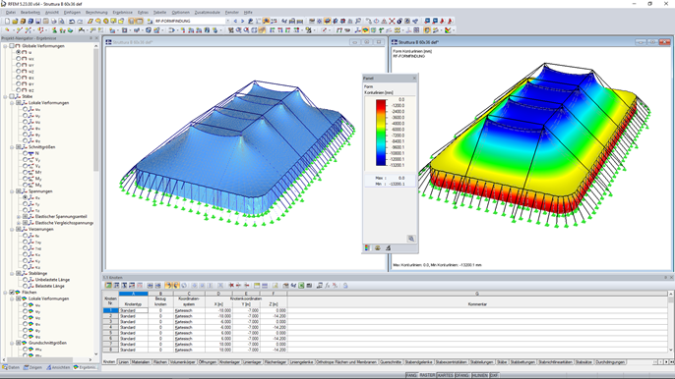This screenshot has width=675, height=379.
Task: Click the color scale bar in Panel
Action: 381,133
